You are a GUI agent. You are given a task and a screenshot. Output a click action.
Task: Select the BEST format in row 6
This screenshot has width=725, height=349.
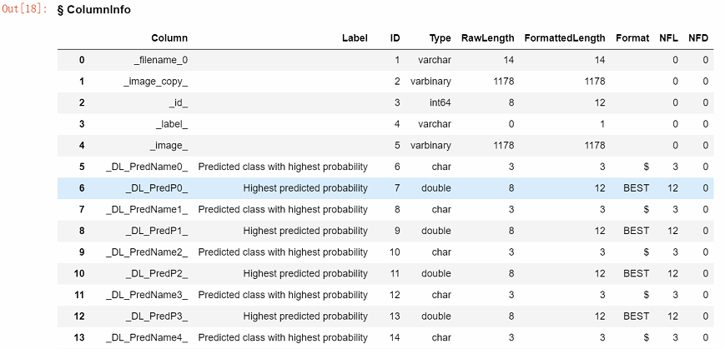coord(637,188)
